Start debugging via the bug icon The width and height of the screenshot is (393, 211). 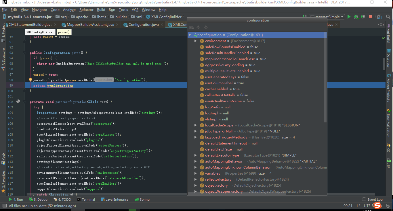click(x=356, y=17)
